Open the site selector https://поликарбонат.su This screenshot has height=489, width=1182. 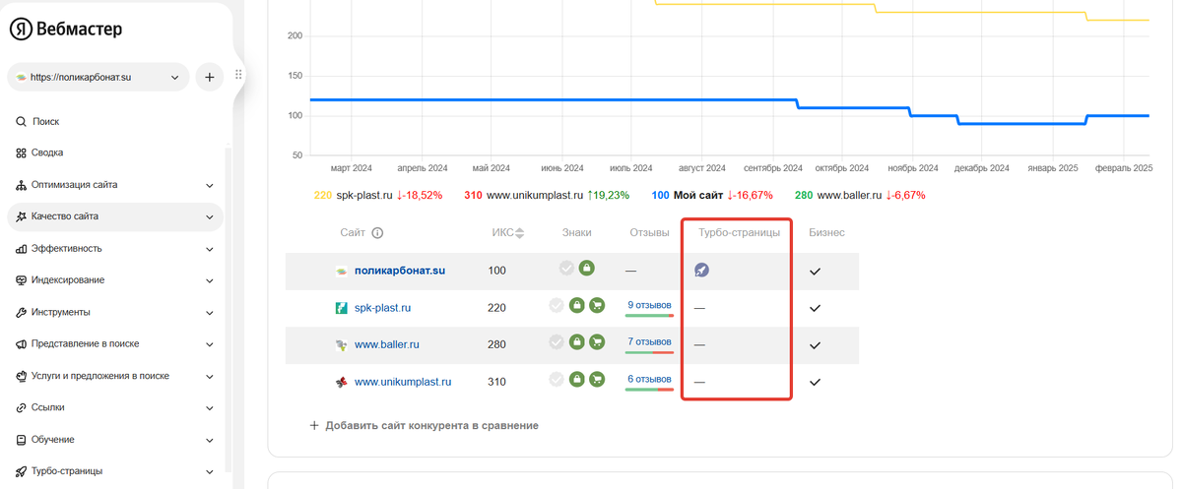[98, 77]
